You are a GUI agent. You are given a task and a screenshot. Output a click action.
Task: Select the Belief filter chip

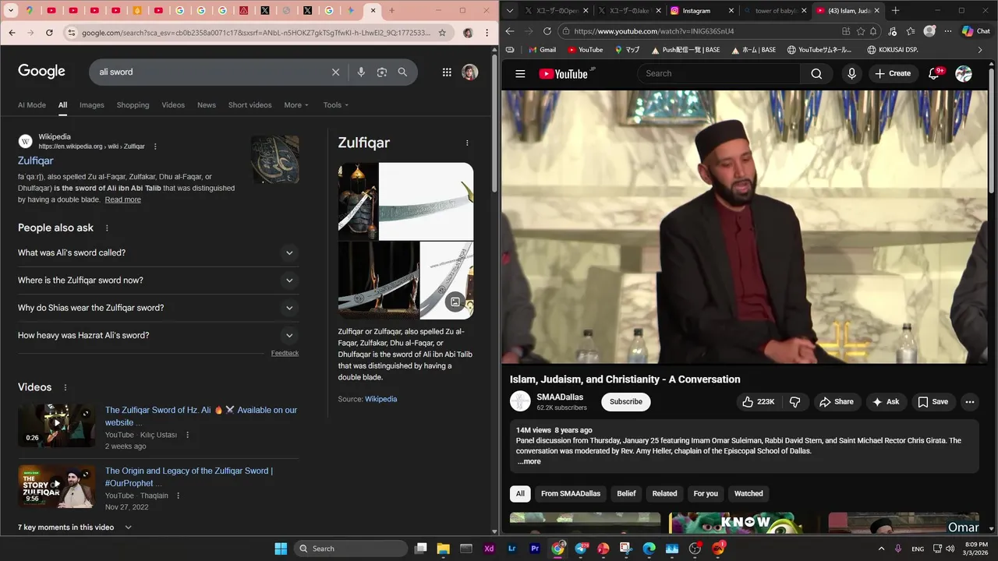click(x=626, y=494)
